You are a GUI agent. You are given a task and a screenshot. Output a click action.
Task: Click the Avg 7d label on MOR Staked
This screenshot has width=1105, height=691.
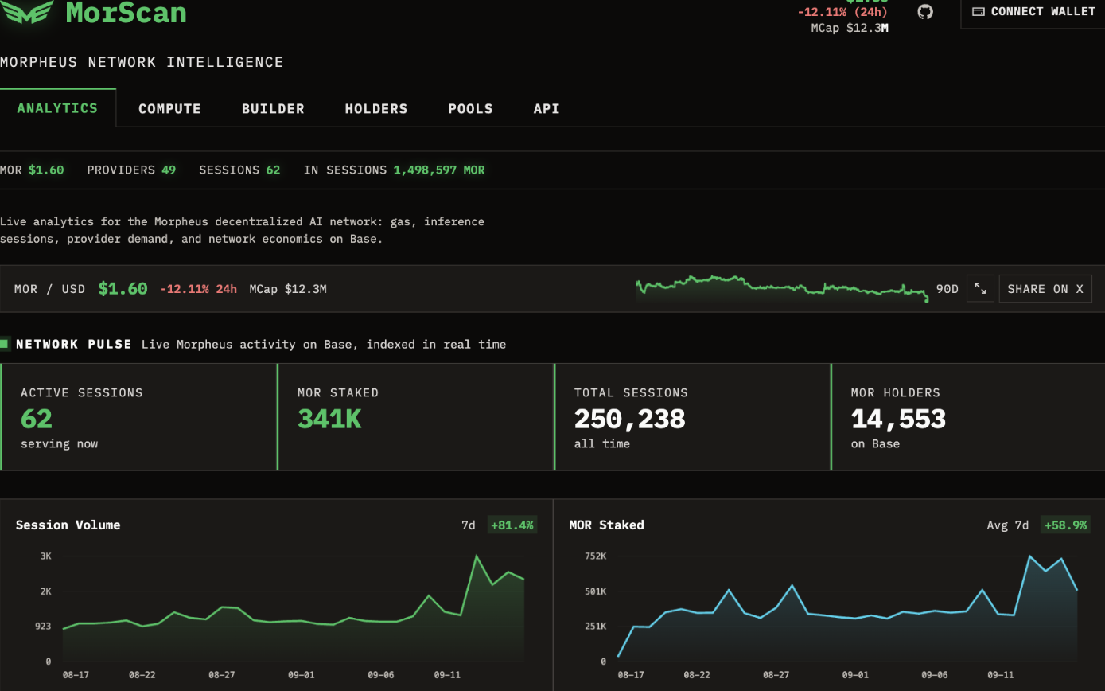click(1007, 525)
